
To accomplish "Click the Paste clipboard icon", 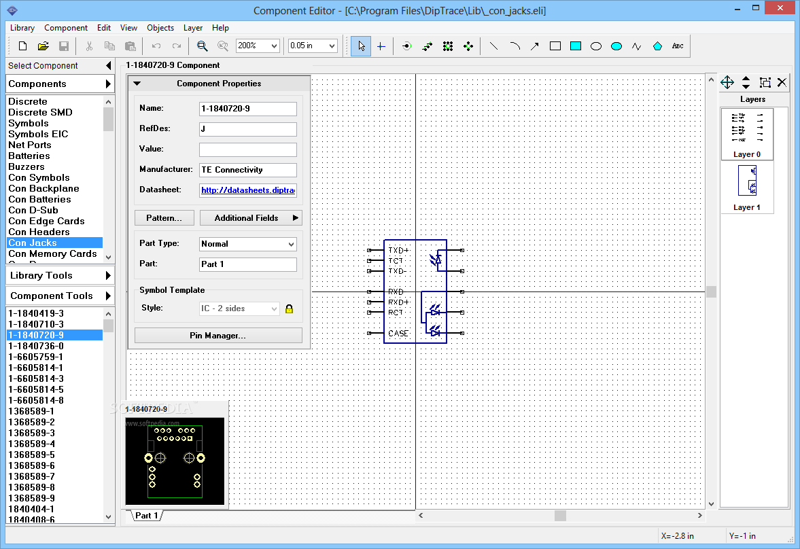I will coord(130,46).
